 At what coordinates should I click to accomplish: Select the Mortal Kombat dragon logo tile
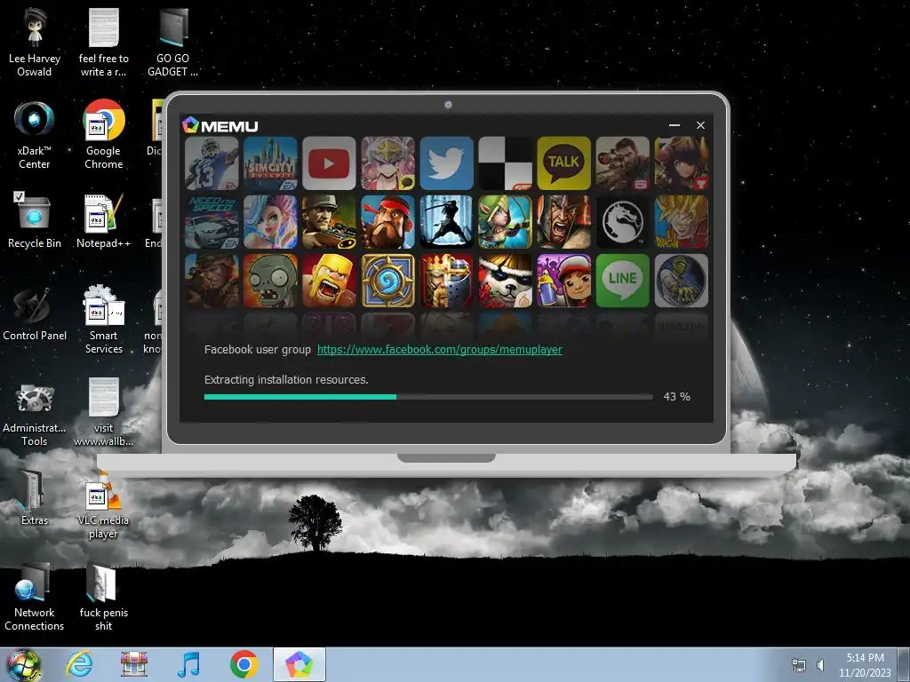click(x=622, y=222)
